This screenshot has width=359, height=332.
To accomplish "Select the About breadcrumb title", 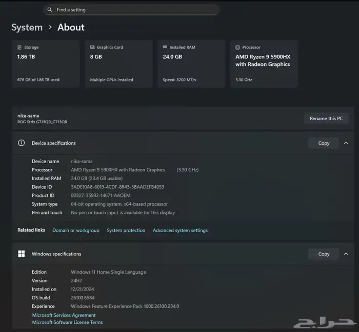I will (71, 28).
